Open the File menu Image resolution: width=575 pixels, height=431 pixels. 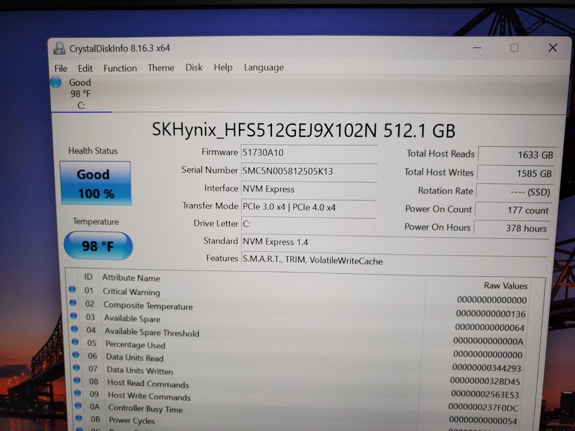61,68
